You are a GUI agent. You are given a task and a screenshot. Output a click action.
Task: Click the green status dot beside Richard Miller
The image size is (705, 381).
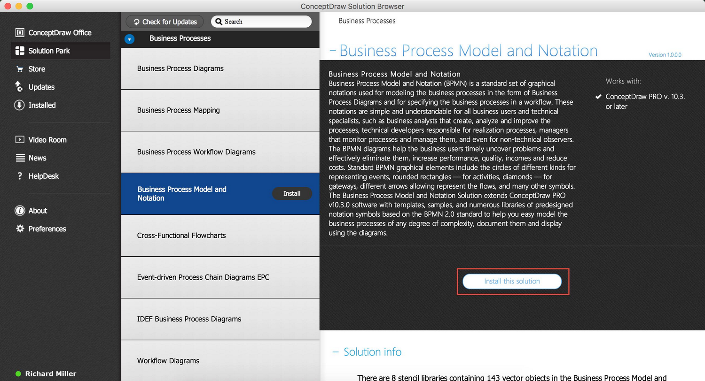coord(18,374)
